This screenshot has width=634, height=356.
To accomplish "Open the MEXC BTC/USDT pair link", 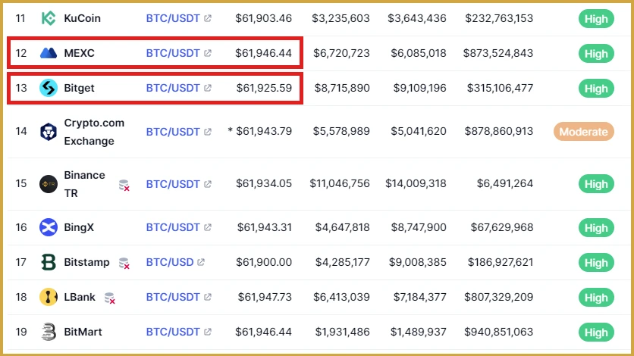I will [173, 53].
